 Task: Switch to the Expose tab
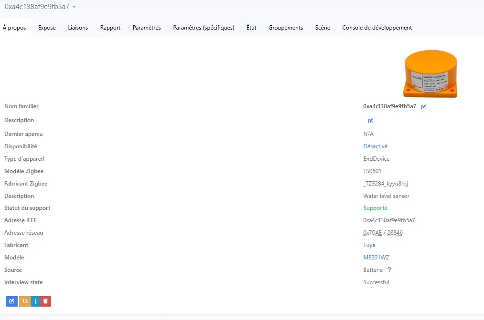[x=47, y=28]
